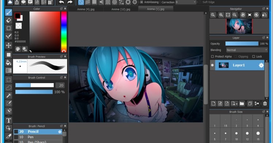Screen dimensions: 273x143
Task: Select the rectangular Select tool
Action: (x=8, y=80)
